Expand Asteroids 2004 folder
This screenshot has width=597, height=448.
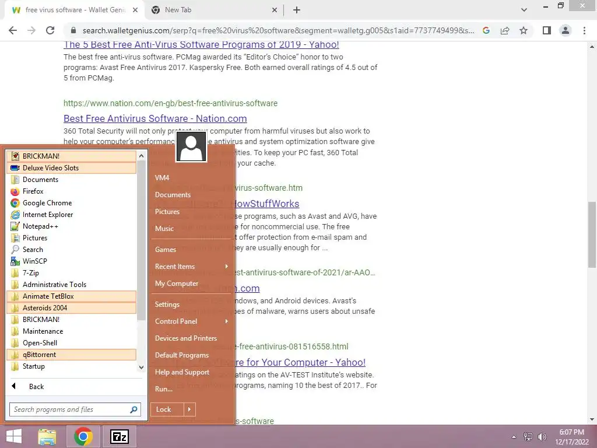71,308
